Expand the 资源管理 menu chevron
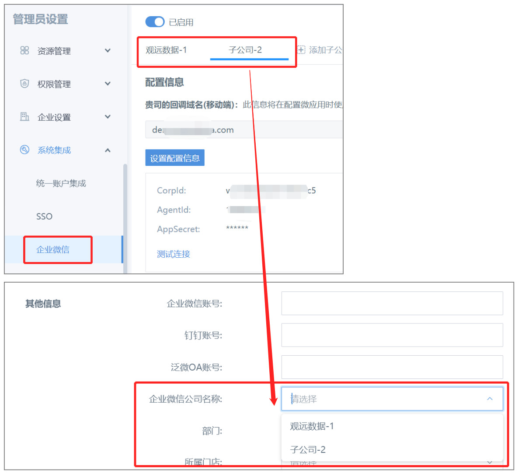 coord(108,51)
